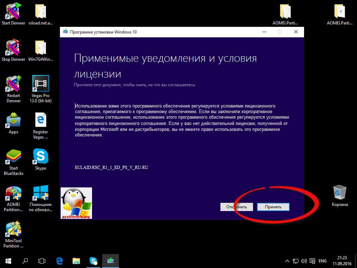Select the Apps desktop shortcut
Screen dimensions: 357x268
pyautogui.click(x=14, y=123)
